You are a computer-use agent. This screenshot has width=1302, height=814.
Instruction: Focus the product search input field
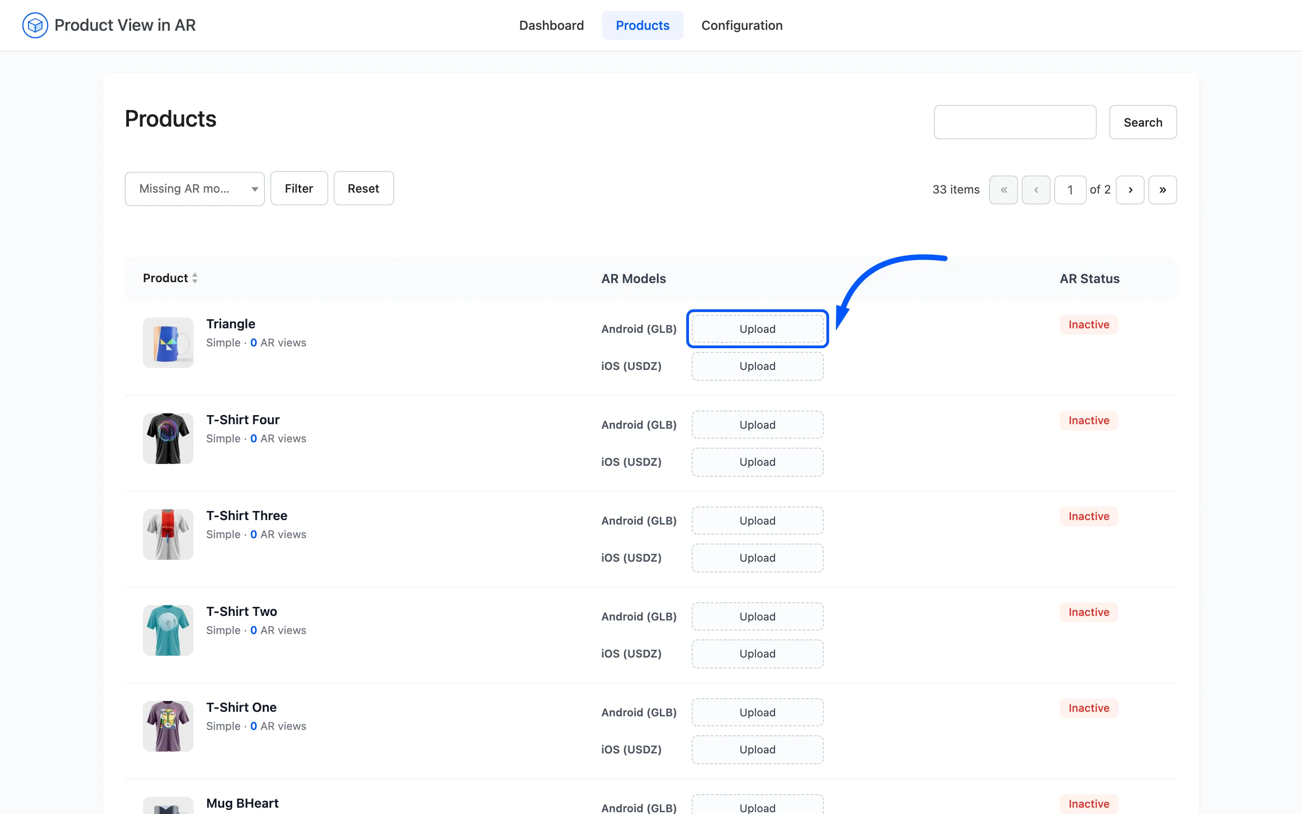point(1014,122)
